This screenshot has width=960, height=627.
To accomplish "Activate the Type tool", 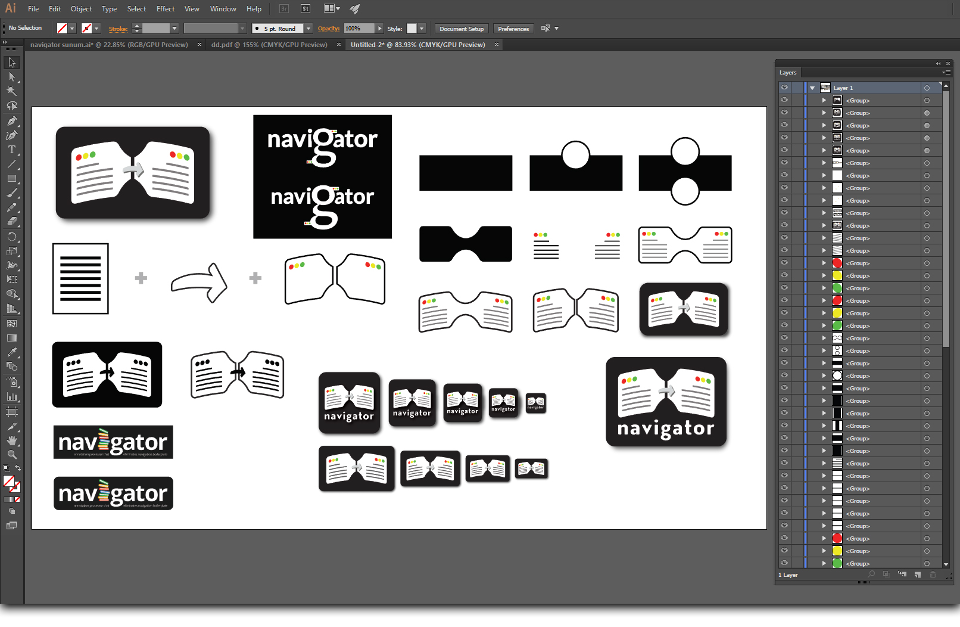I will 12,150.
